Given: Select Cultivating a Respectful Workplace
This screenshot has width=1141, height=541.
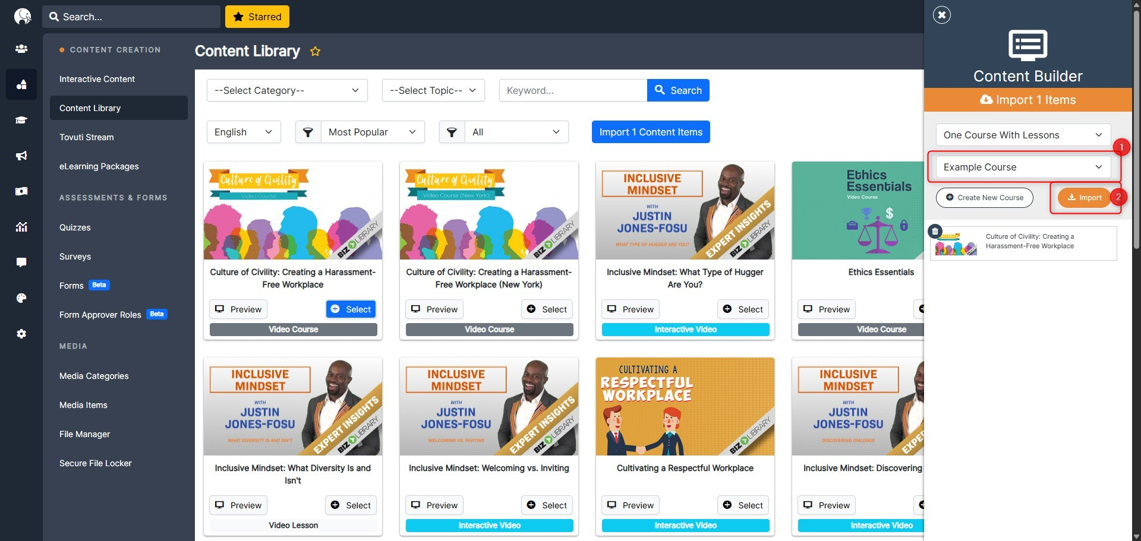Looking at the screenshot, I should tap(743, 505).
